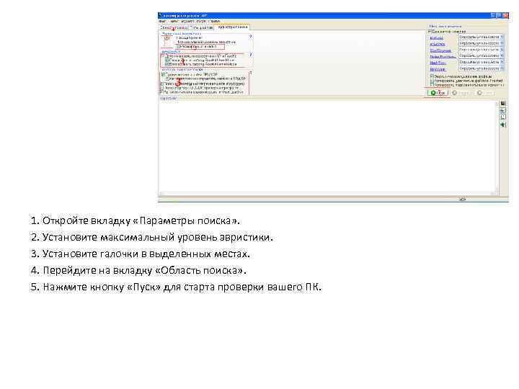
Task: Select the Параметры поиска tab
Action: (232, 27)
